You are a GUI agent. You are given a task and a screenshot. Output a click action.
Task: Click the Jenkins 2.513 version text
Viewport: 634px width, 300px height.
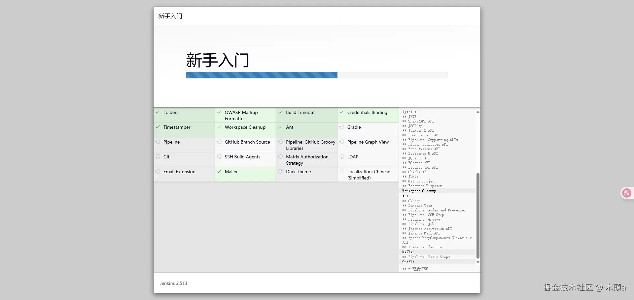pyautogui.click(x=174, y=283)
